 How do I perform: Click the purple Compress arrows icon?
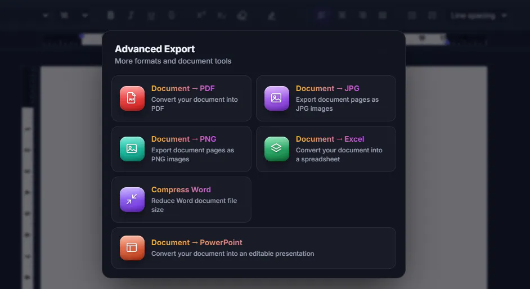point(132,200)
